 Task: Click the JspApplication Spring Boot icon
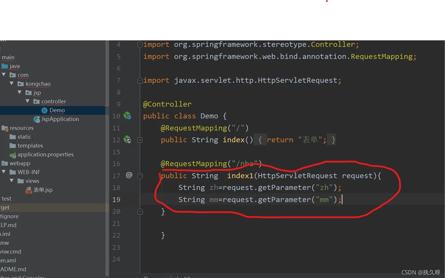(x=37, y=119)
